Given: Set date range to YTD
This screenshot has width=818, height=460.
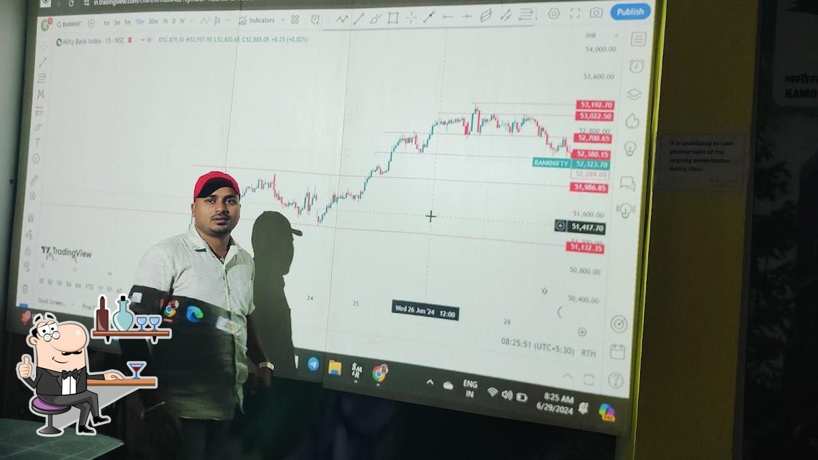Looking at the screenshot, I should 89,287.
